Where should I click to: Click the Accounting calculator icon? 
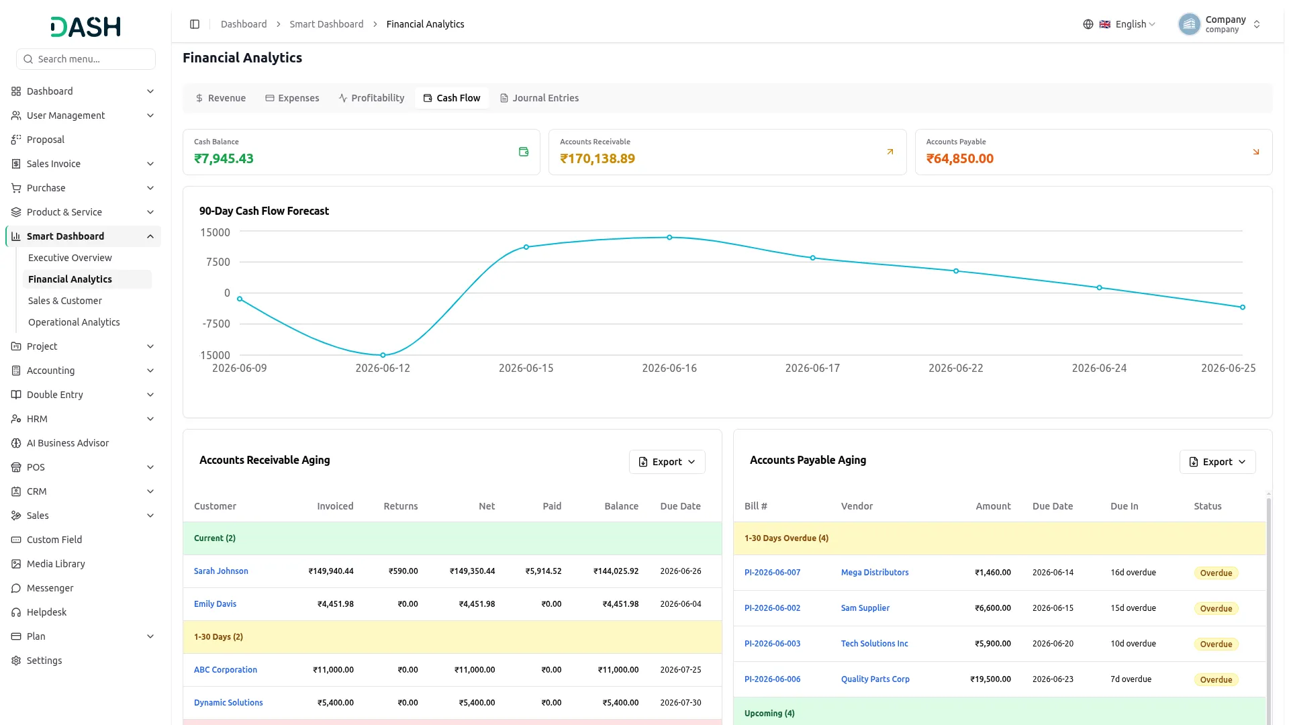click(16, 371)
